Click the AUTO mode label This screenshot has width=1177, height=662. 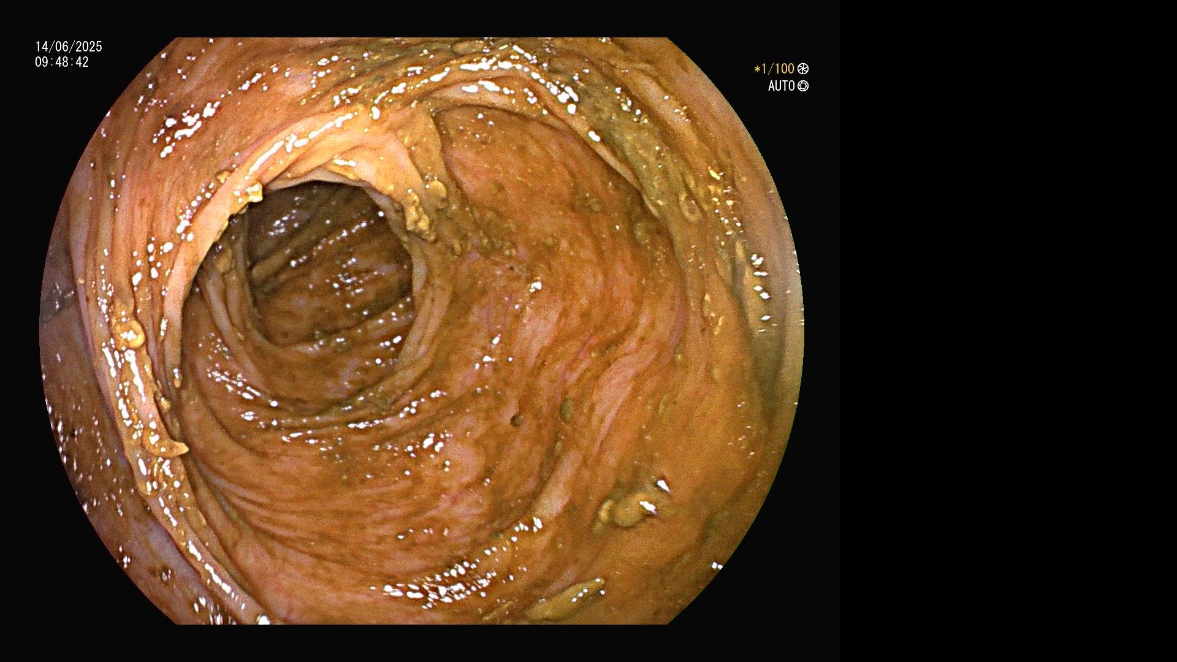(x=782, y=86)
